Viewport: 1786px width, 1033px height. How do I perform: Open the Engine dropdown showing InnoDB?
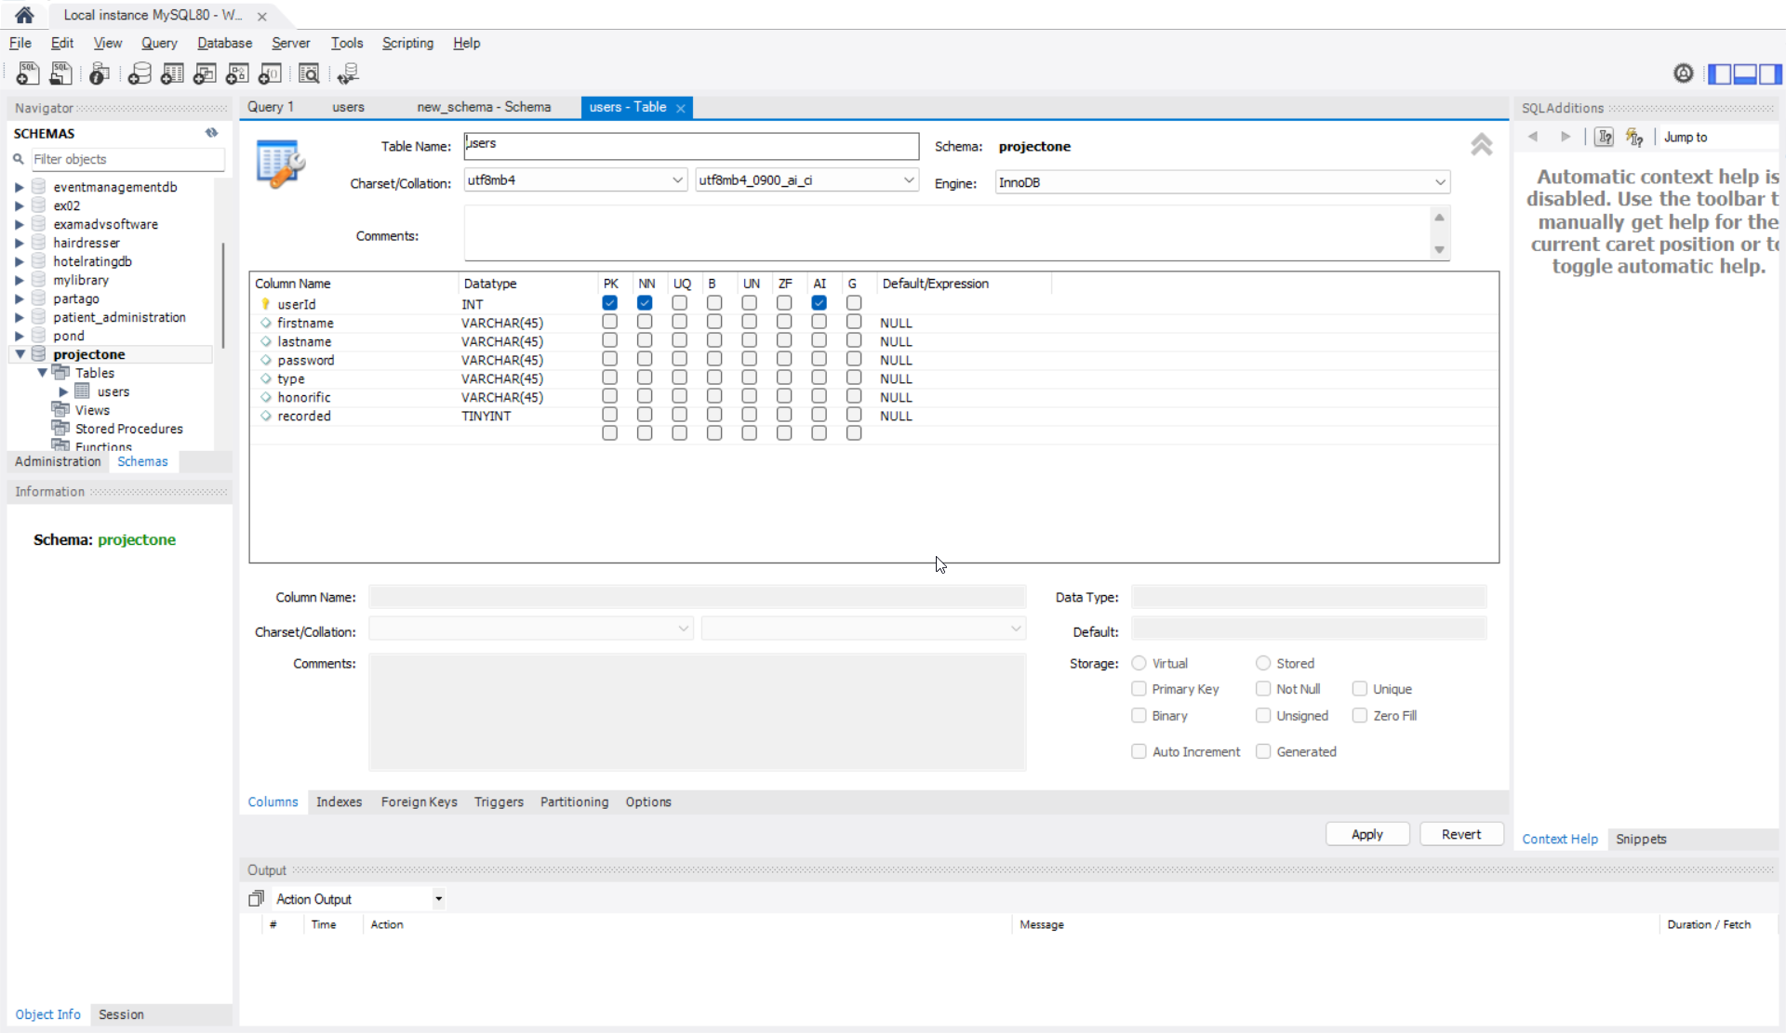click(1439, 182)
